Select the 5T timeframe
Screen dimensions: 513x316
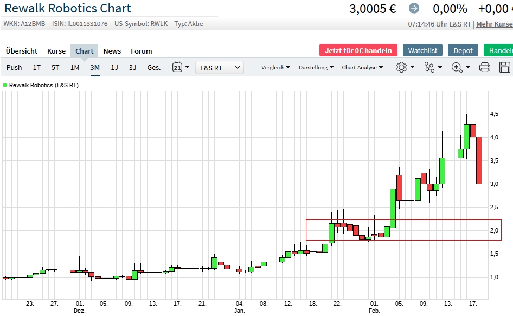coord(55,67)
